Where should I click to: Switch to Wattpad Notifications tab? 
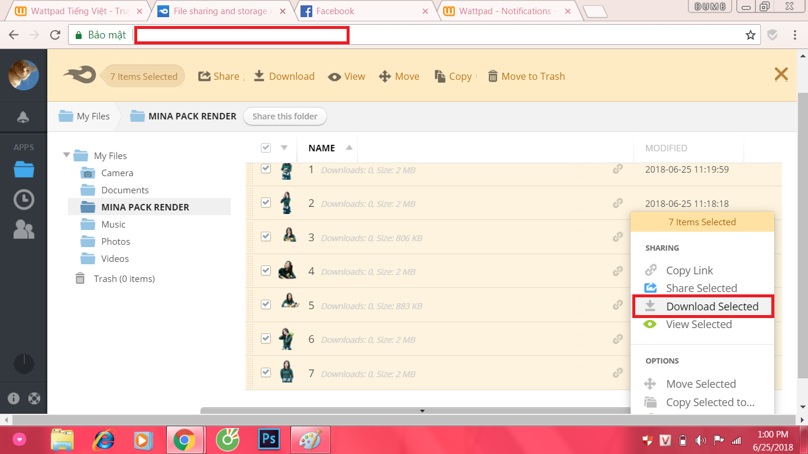point(506,11)
